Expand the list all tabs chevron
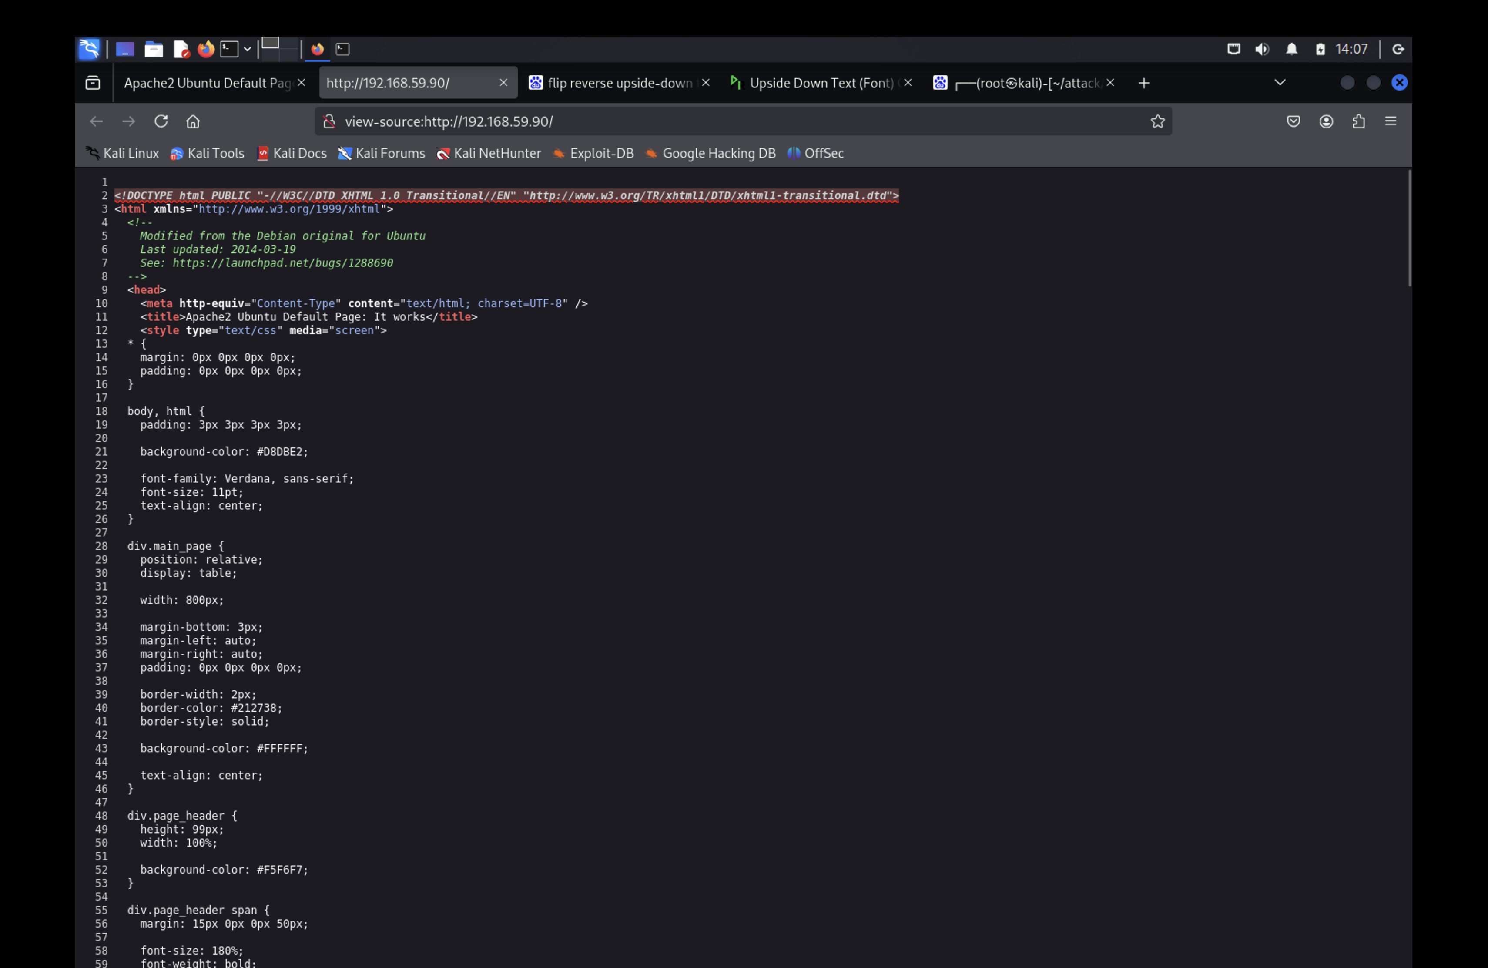Screen dimensions: 1488x968 click(x=1280, y=83)
